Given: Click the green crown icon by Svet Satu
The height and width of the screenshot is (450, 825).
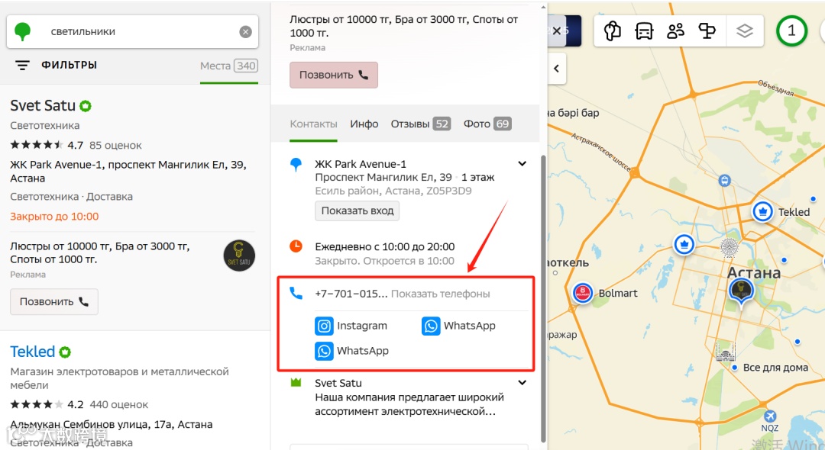Looking at the screenshot, I should (x=296, y=383).
